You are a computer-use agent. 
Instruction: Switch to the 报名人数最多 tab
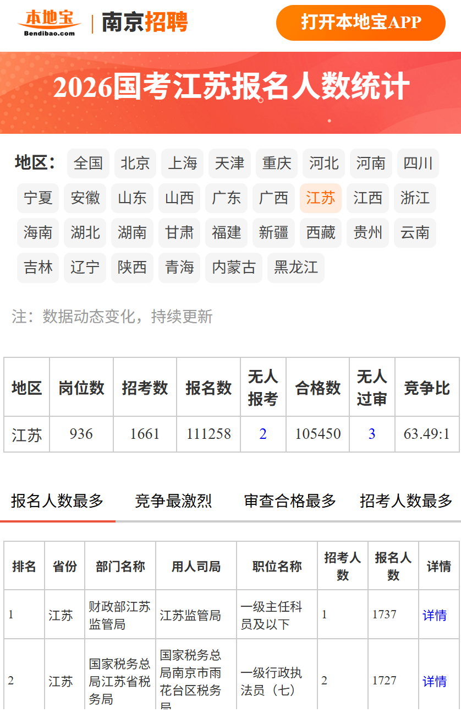click(57, 501)
